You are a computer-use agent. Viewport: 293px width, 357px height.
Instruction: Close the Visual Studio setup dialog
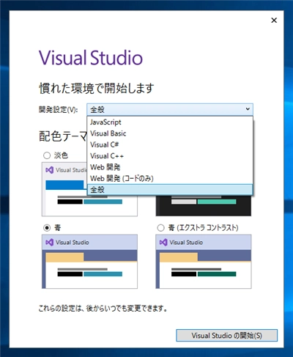click(x=274, y=21)
